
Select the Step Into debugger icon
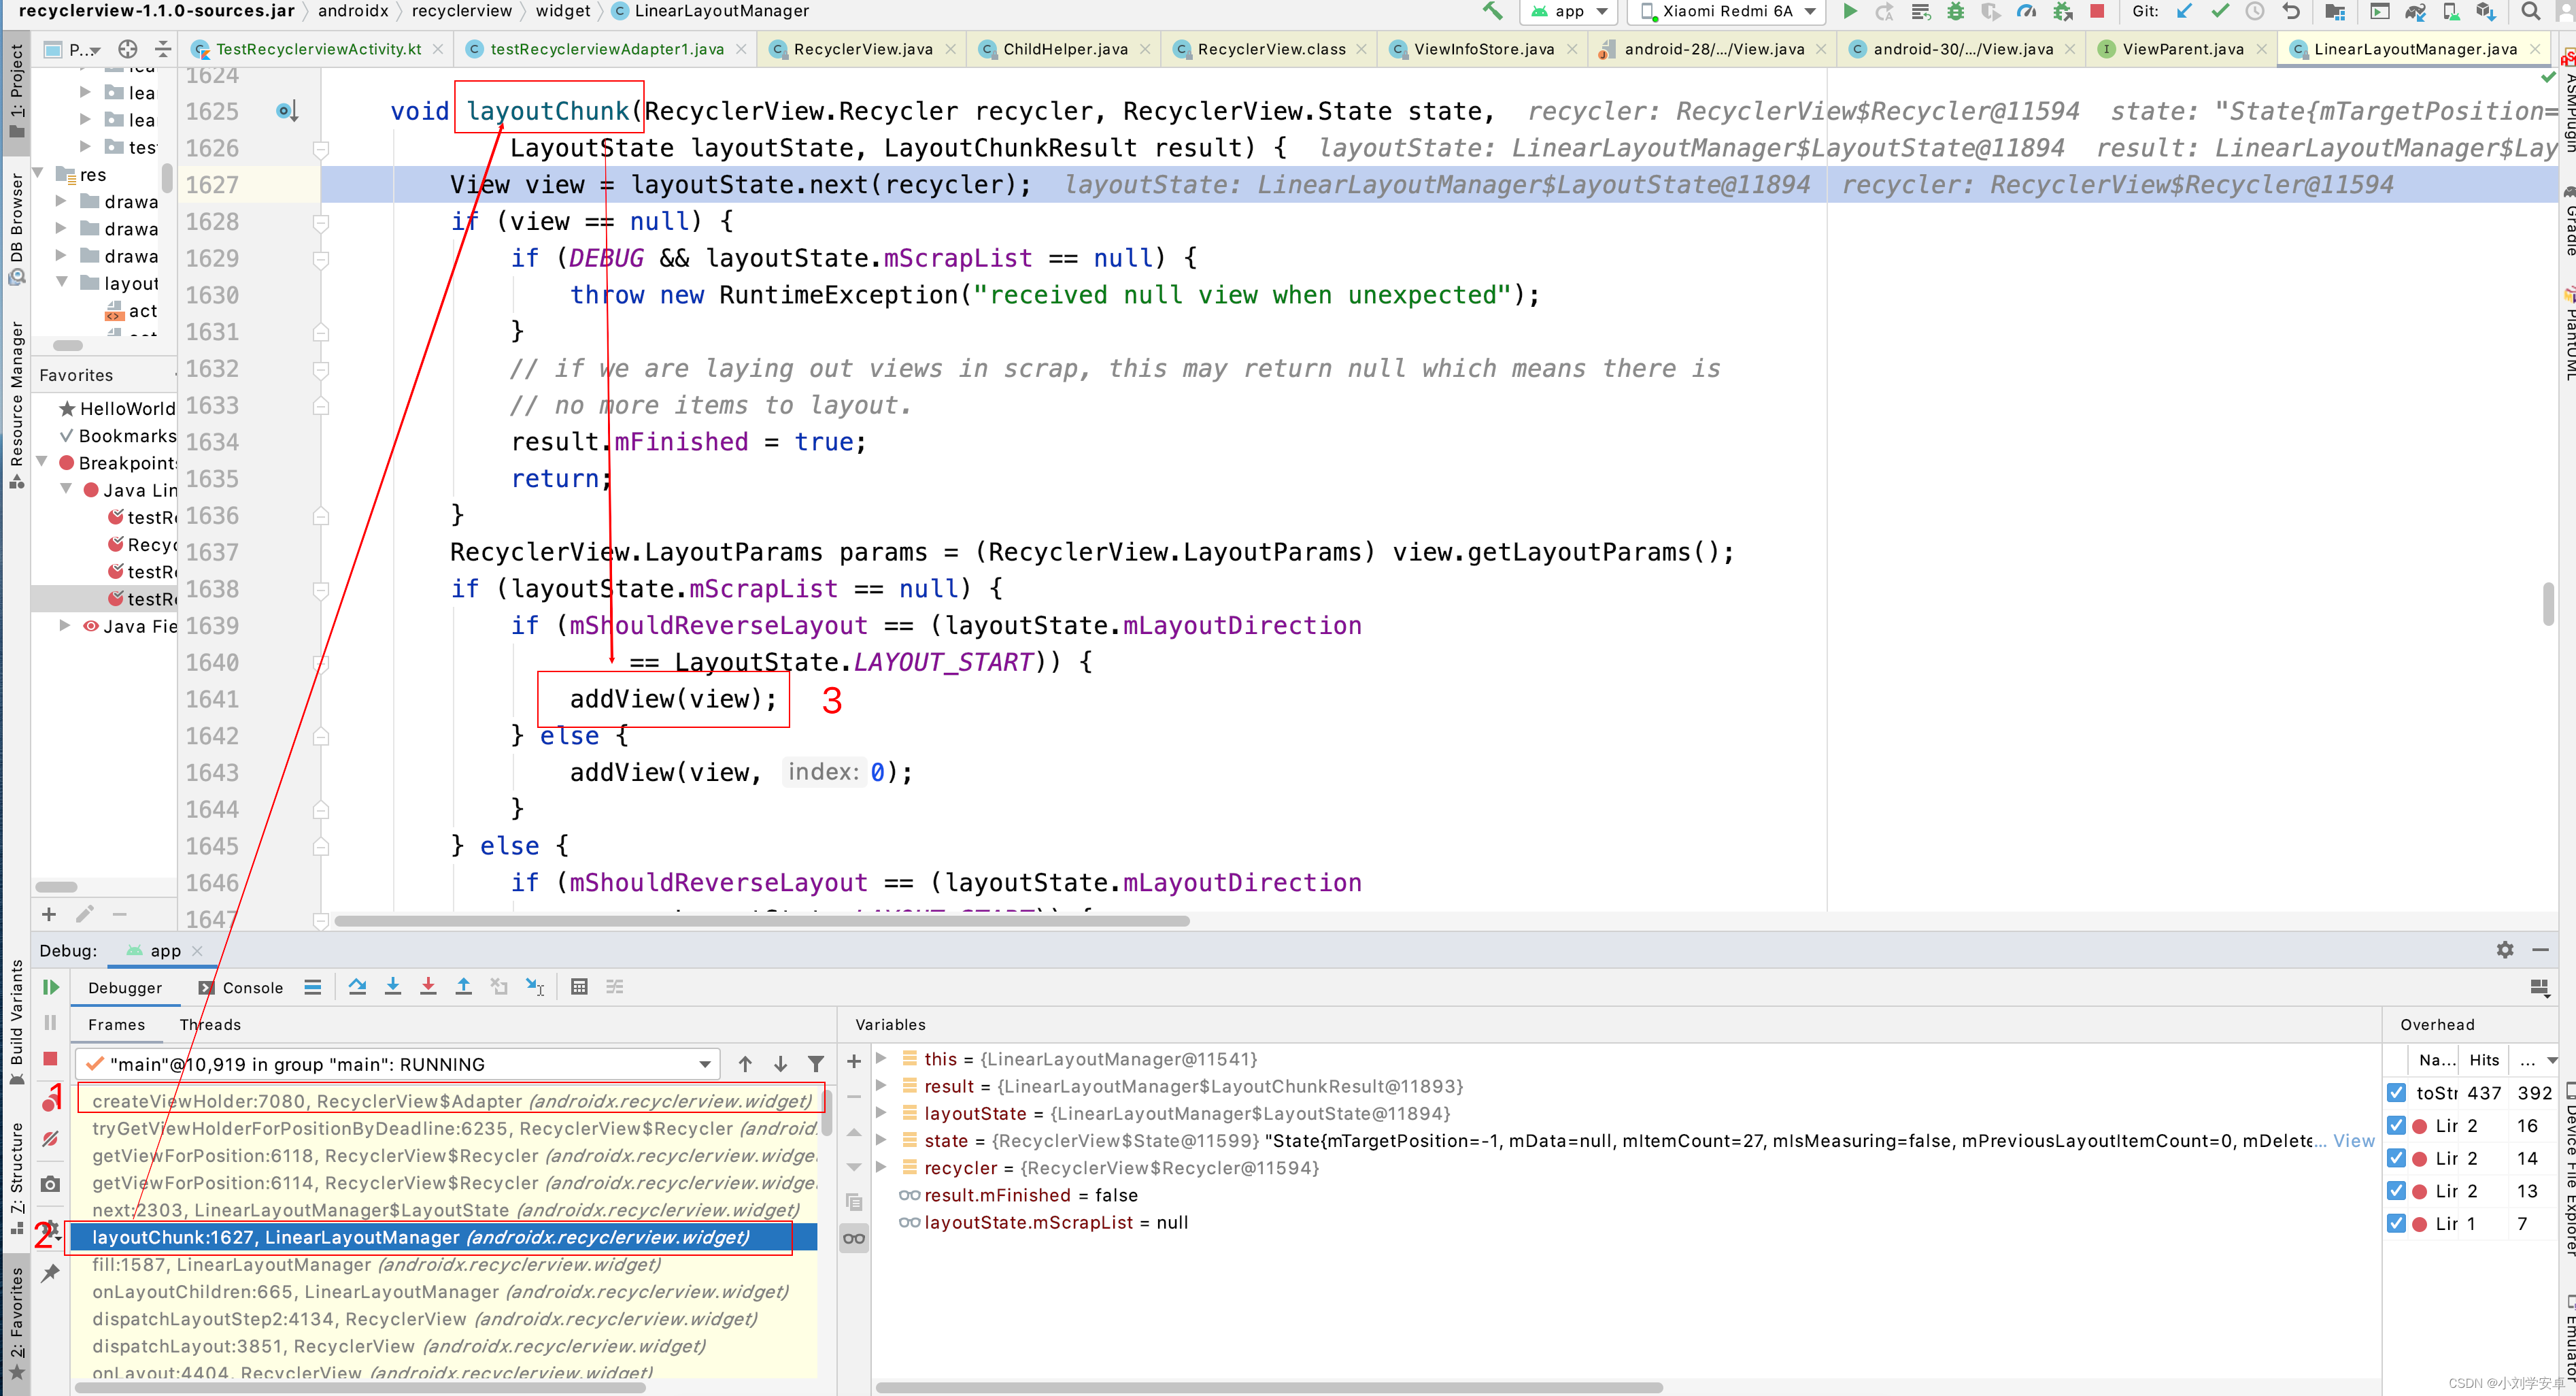click(x=393, y=986)
